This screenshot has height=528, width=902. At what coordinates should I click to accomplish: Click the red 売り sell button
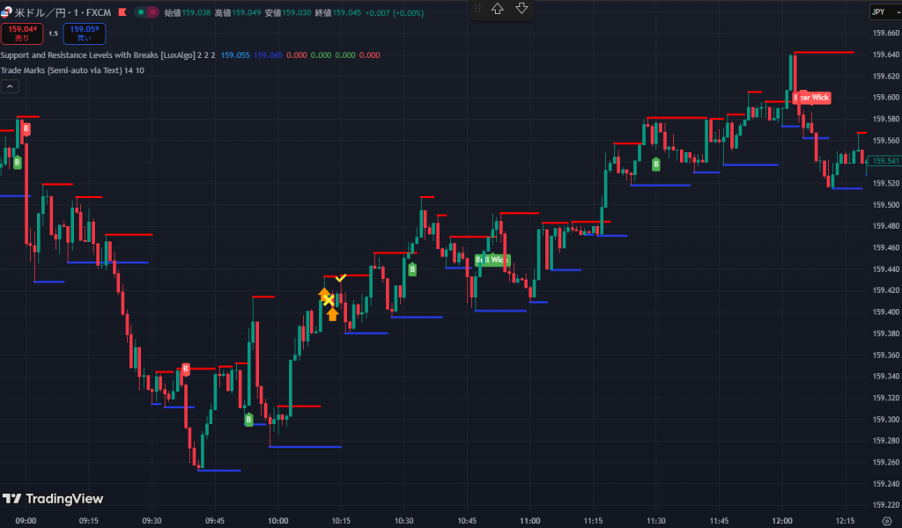point(21,33)
